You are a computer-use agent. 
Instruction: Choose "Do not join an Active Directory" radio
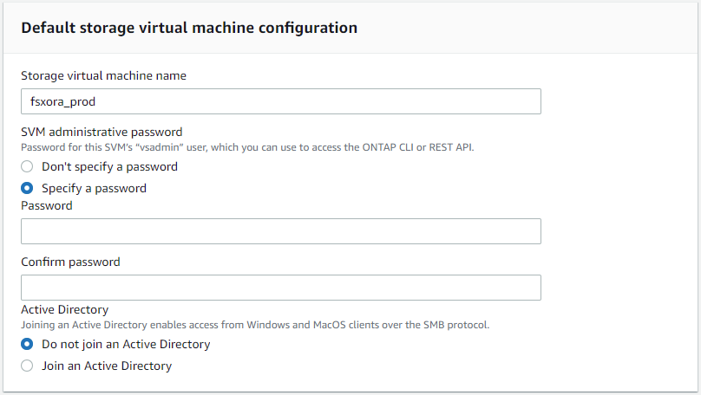(x=27, y=344)
